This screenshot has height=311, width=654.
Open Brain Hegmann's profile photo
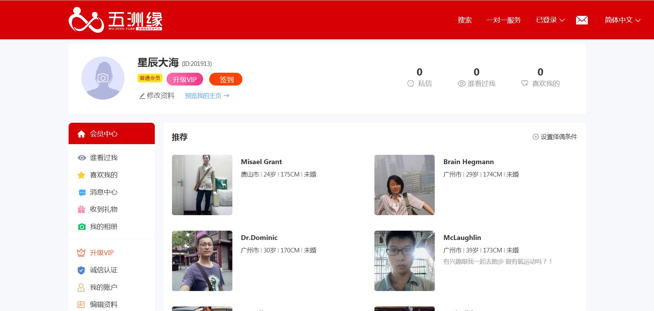click(404, 185)
